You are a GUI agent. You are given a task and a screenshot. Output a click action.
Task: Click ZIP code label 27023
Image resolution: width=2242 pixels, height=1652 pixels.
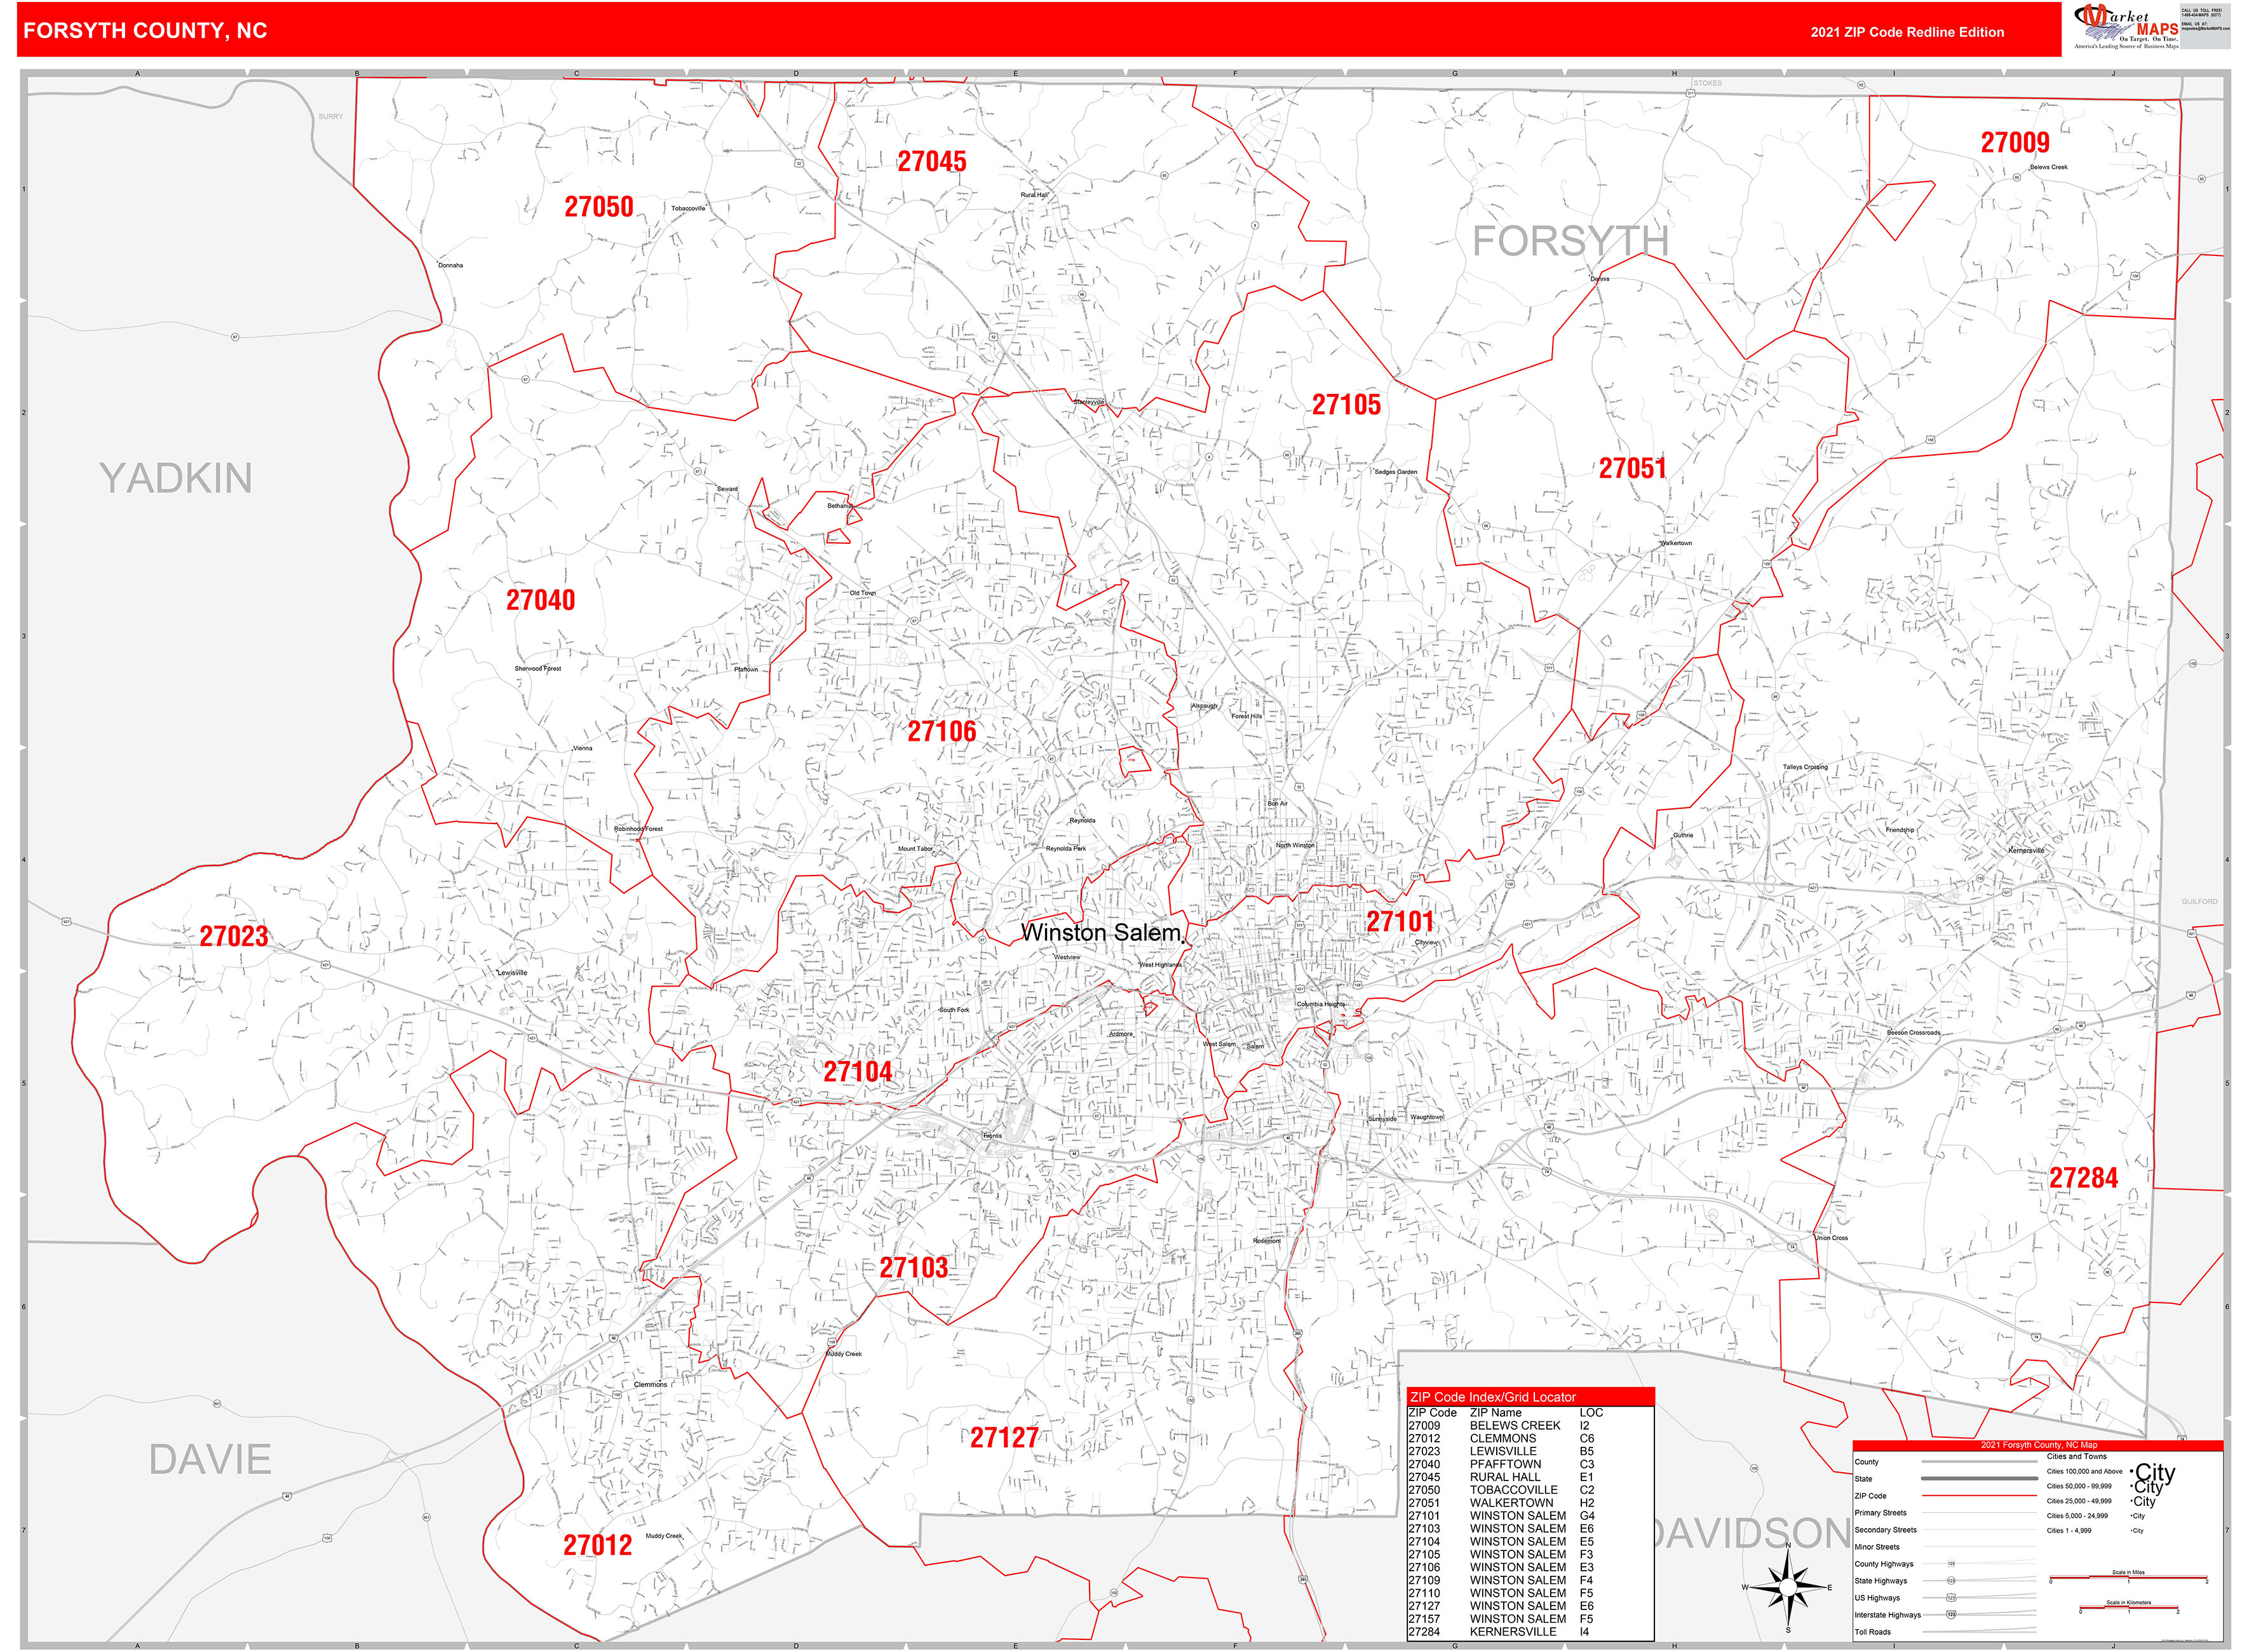pos(233,936)
